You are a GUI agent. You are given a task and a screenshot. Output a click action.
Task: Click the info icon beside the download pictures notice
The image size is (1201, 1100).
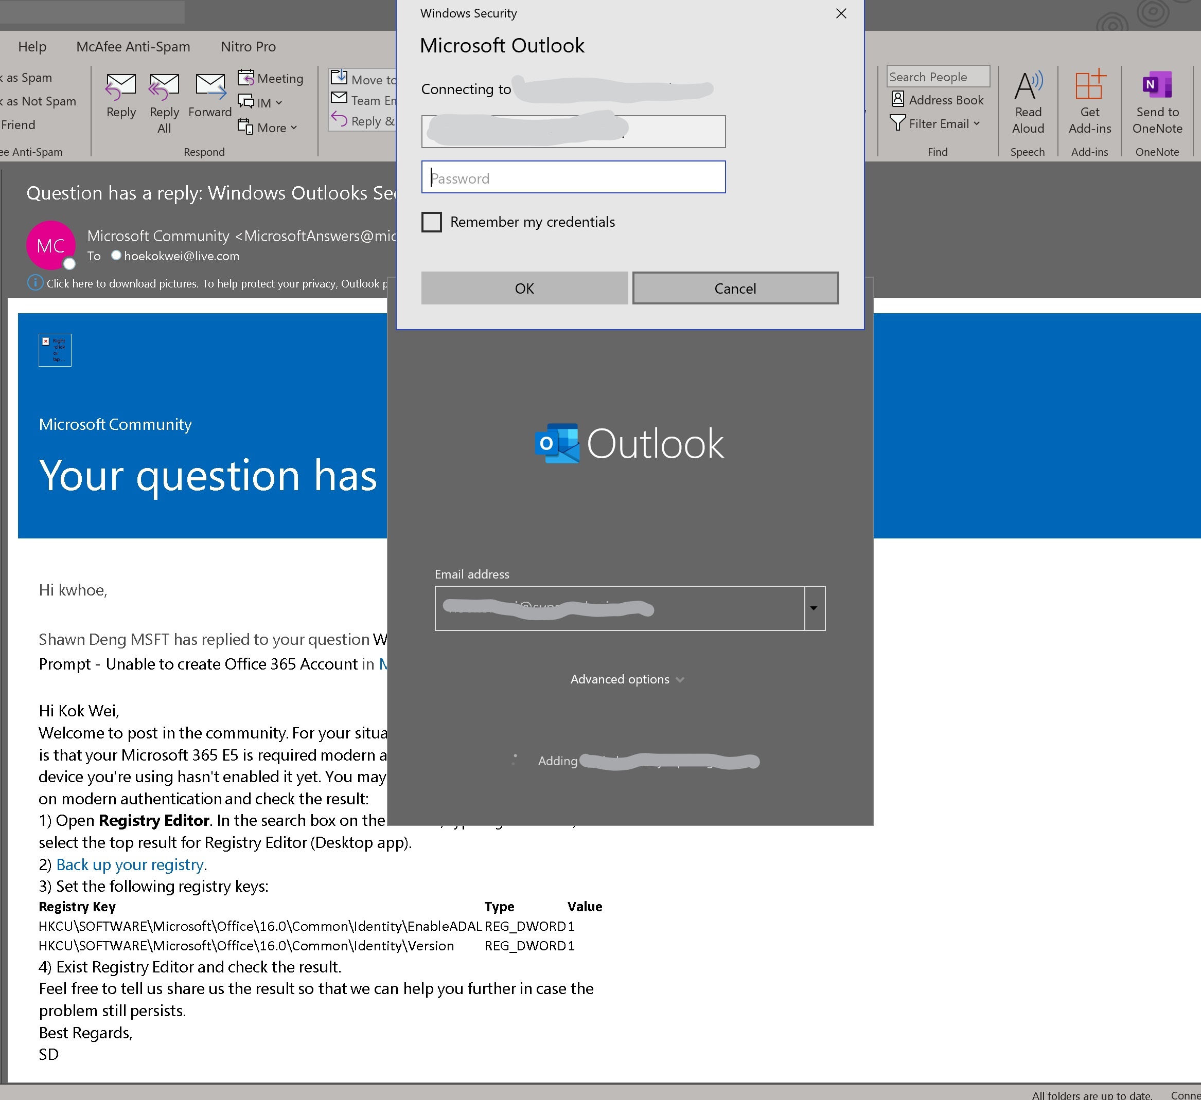tap(35, 283)
